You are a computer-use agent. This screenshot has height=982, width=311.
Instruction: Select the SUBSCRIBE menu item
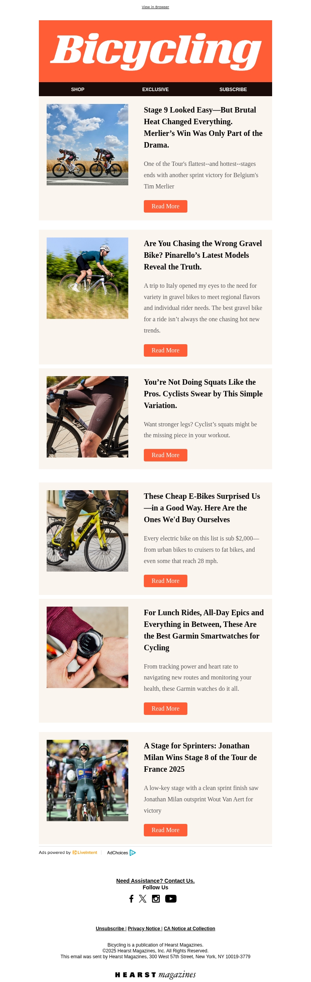(233, 90)
